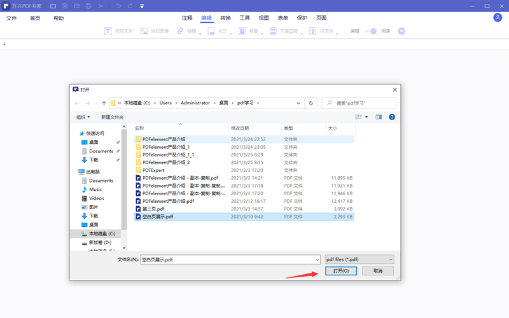Click the add new tab plus icon
Image resolution: width=509 pixels, height=318 pixels.
coord(4,45)
